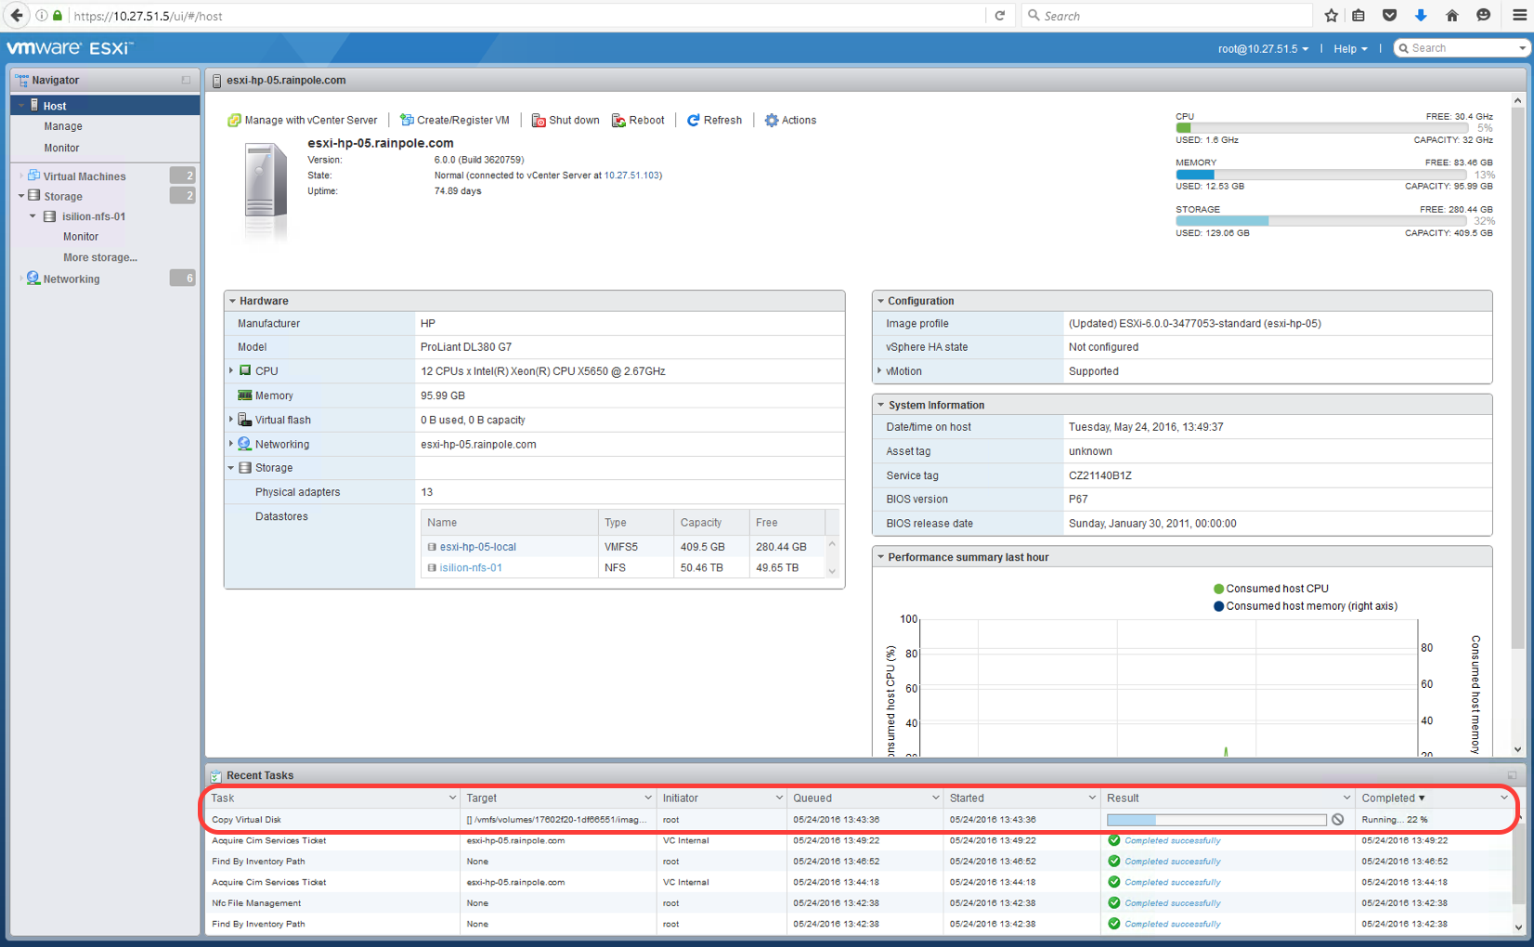Minimize the Recent Tasks panel
Screen dimensions: 1534x947
point(1511,775)
